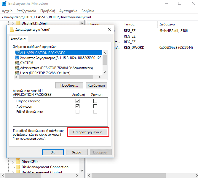Close the permissions dialog with the X

(109, 29)
